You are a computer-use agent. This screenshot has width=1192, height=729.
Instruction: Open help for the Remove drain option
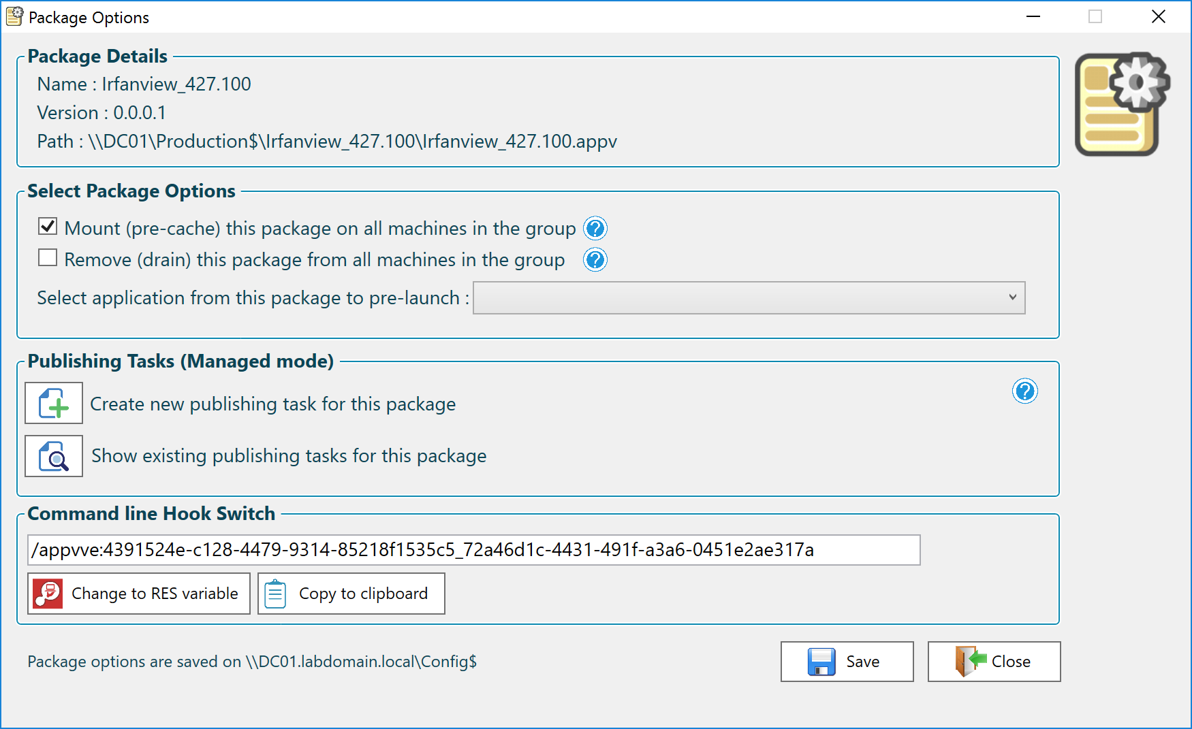pos(595,260)
